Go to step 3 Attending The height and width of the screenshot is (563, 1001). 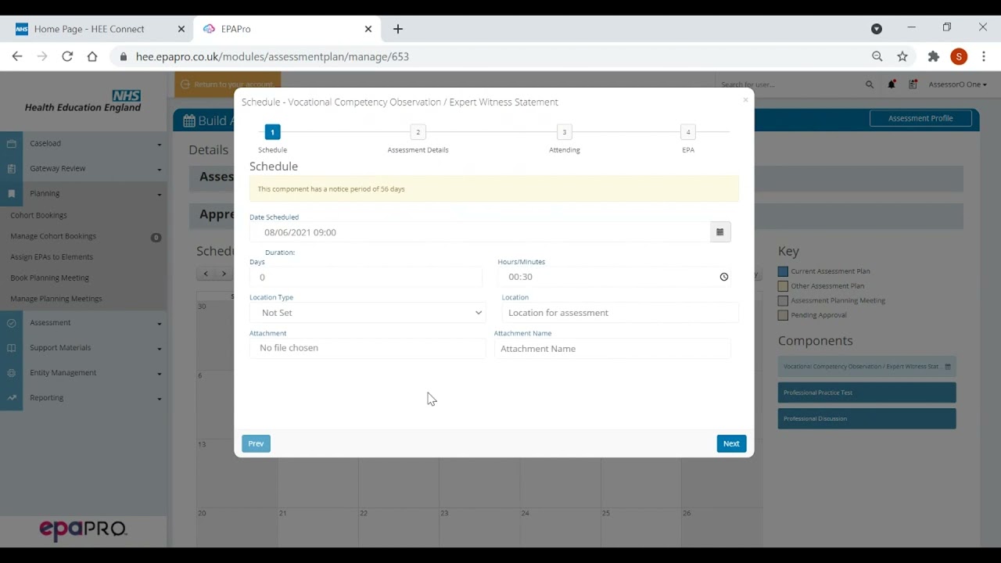pos(564,132)
